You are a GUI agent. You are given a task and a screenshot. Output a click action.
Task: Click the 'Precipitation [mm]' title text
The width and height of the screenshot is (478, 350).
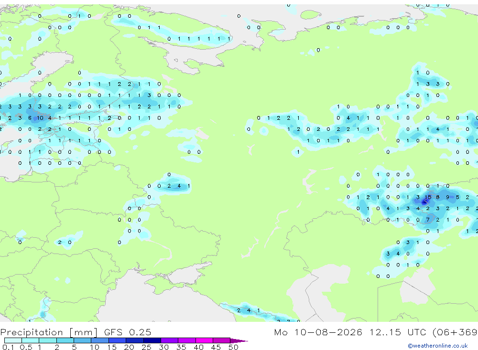coord(49,332)
